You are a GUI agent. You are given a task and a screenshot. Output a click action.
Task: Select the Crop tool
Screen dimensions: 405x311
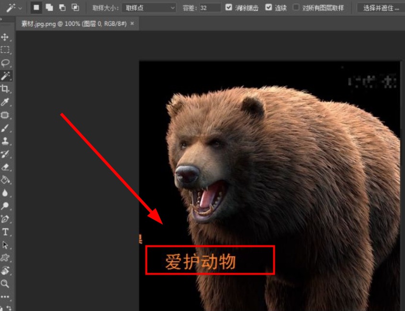point(6,89)
